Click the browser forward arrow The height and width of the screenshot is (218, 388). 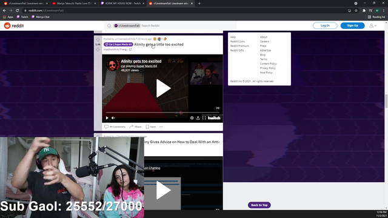pyautogui.click(x=11, y=11)
